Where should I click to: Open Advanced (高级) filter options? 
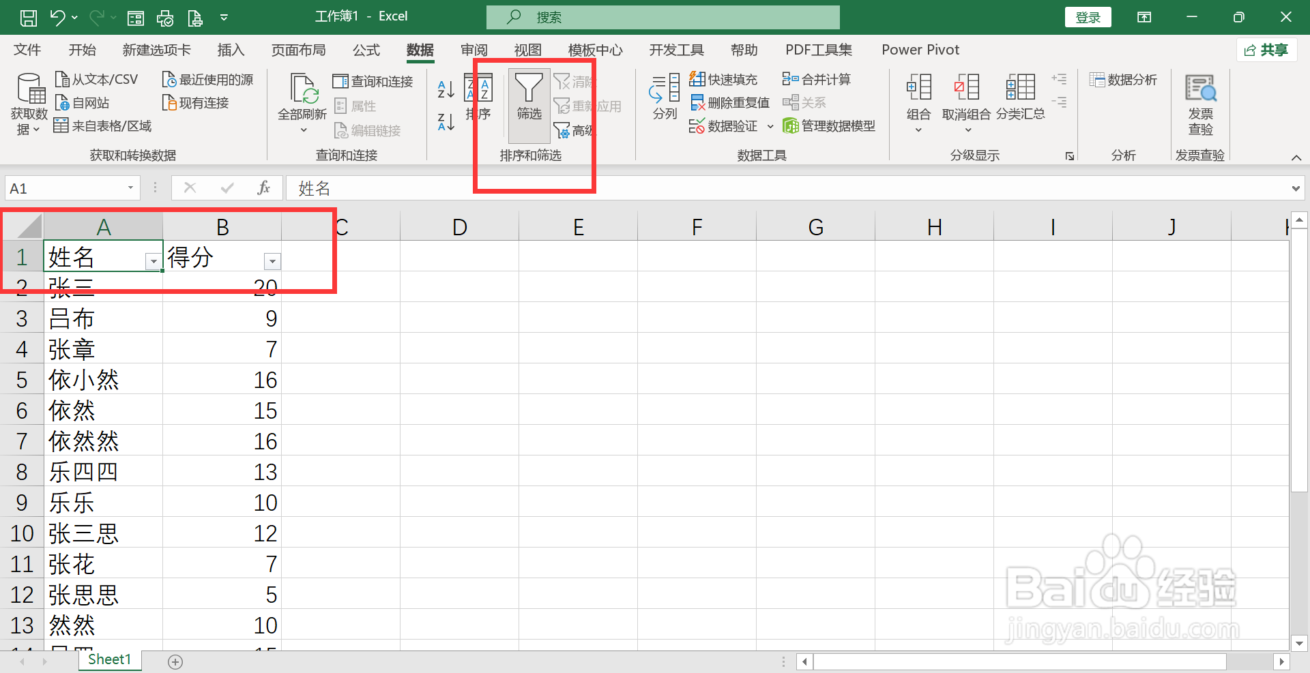pos(573,130)
